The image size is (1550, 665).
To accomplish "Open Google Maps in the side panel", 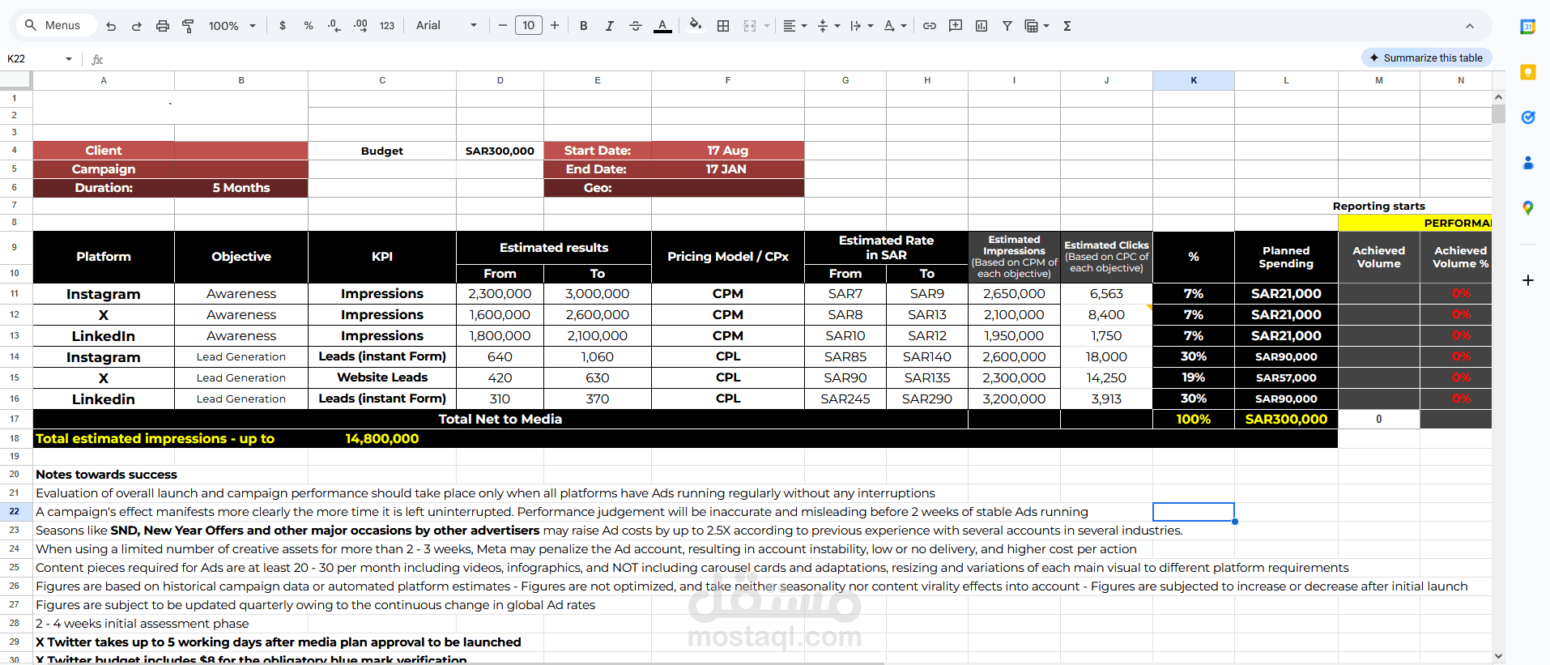I will coord(1528,208).
